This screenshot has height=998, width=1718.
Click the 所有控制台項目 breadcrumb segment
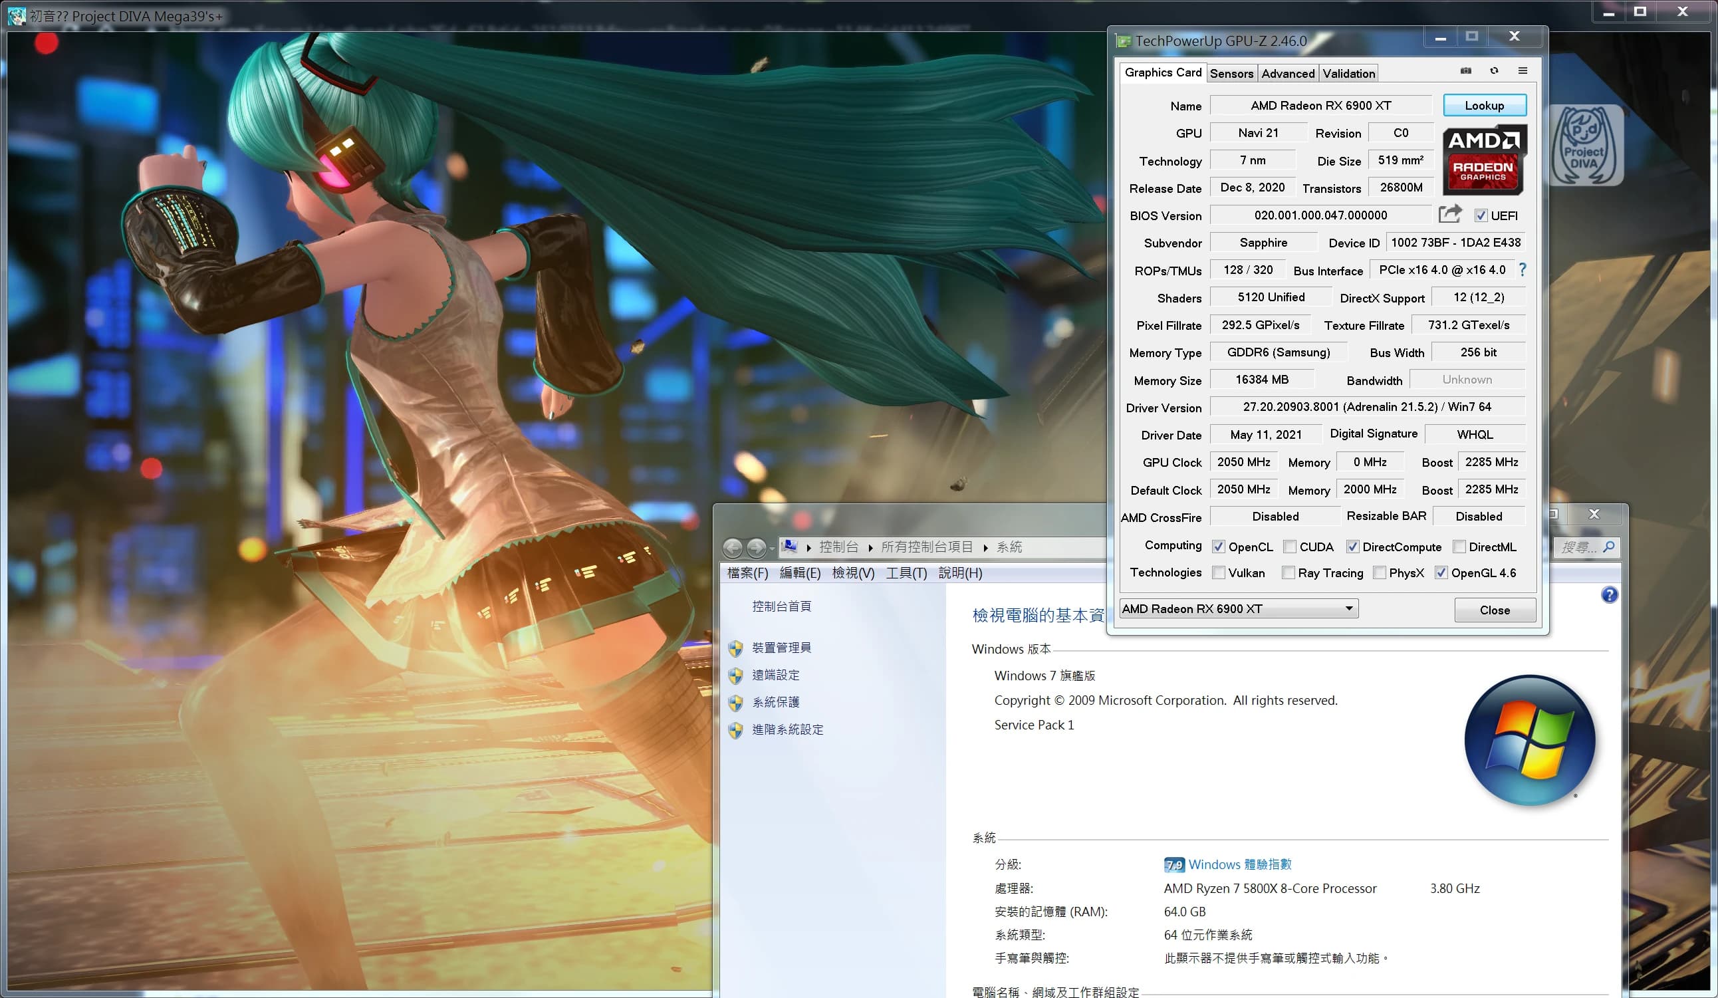[x=927, y=547]
